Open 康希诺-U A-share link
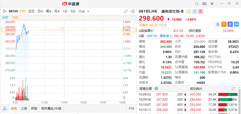Viewport: 241px width, 114px height. (166, 36)
